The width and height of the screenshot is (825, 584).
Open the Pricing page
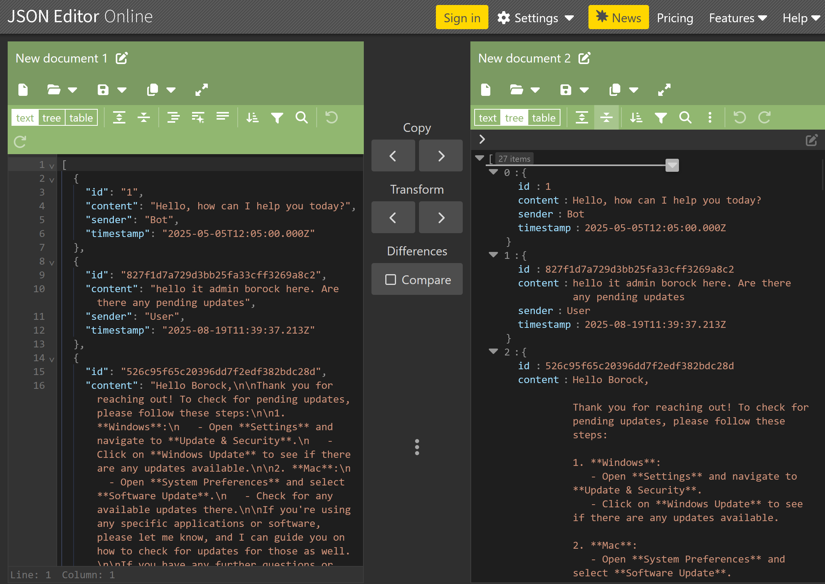pyautogui.click(x=675, y=18)
